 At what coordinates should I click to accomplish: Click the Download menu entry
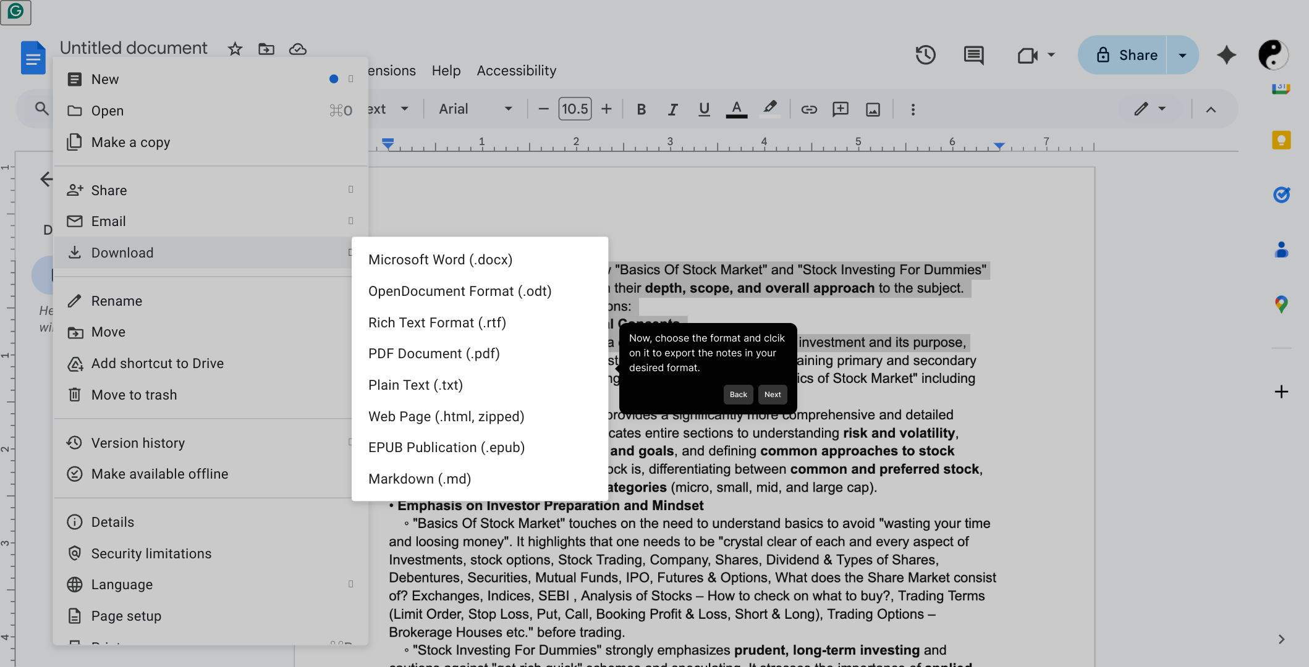coord(204,253)
